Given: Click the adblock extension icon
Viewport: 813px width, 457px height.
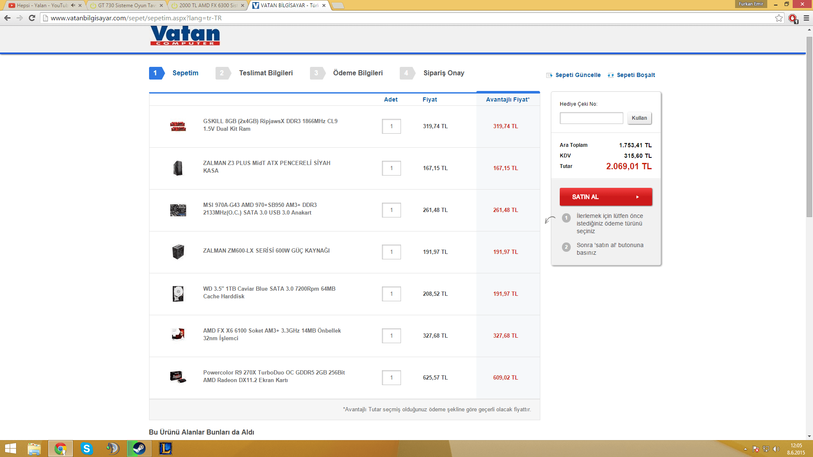Looking at the screenshot, I should pyautogui.click(x=793, y=18).
